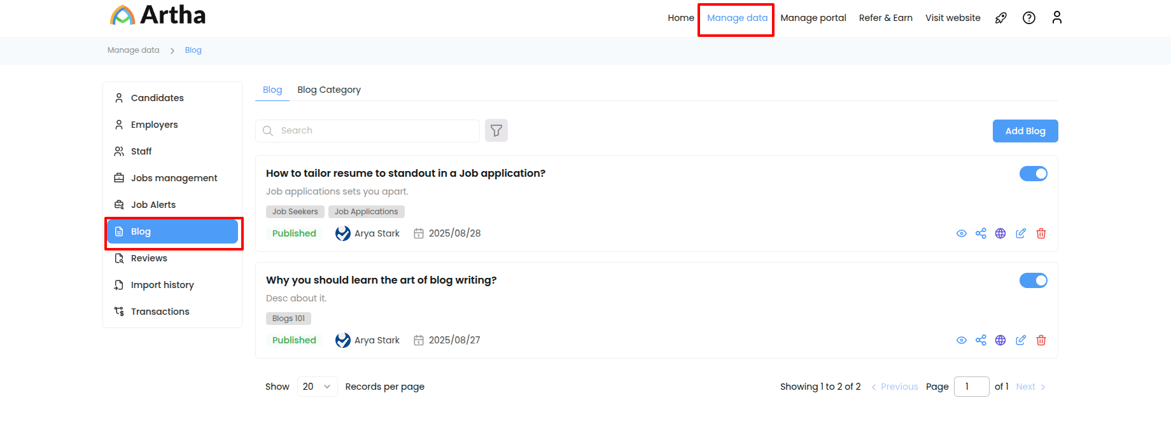Delete the resume tailoring blog post

coord(1041,233)
